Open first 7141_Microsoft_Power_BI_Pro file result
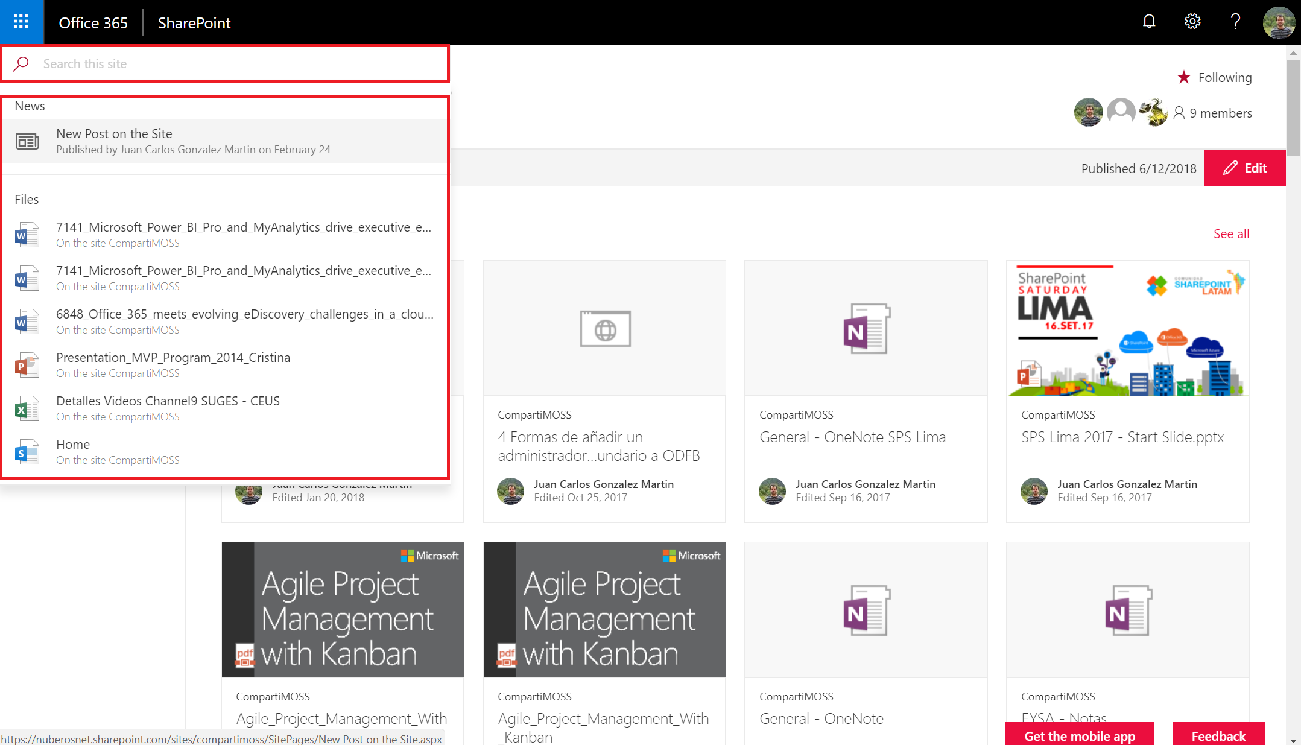This screenshot has height=745, width=1301. click(x=225, y=235)
